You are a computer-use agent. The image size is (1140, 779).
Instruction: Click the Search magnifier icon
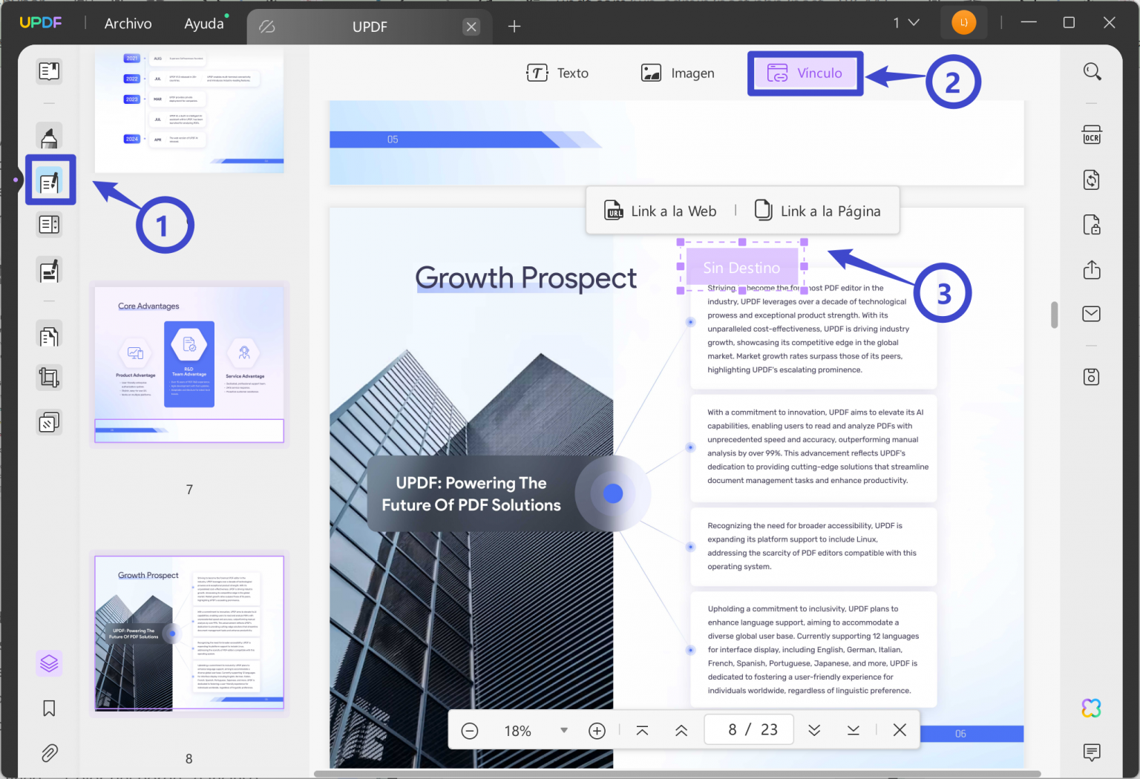[x=1092, y=71]
